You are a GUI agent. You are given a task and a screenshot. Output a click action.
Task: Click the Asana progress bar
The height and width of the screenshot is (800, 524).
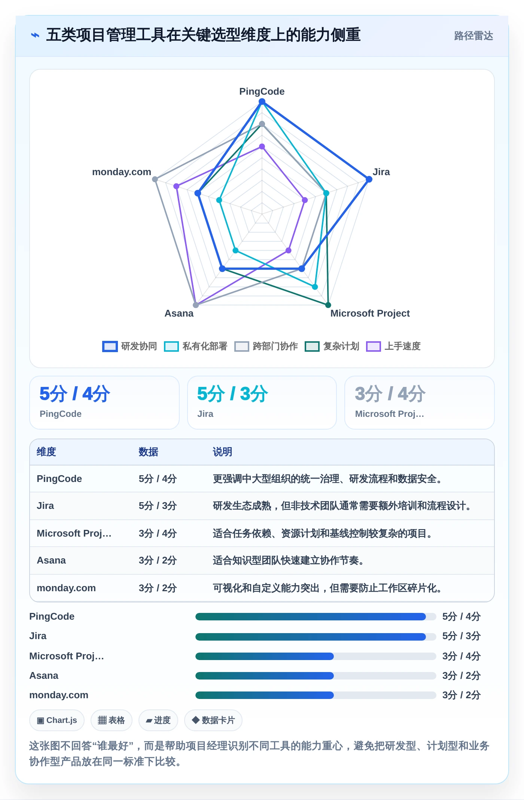(316, 675)
